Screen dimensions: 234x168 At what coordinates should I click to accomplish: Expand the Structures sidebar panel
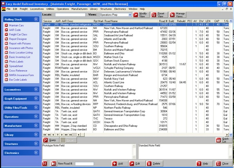36,144
